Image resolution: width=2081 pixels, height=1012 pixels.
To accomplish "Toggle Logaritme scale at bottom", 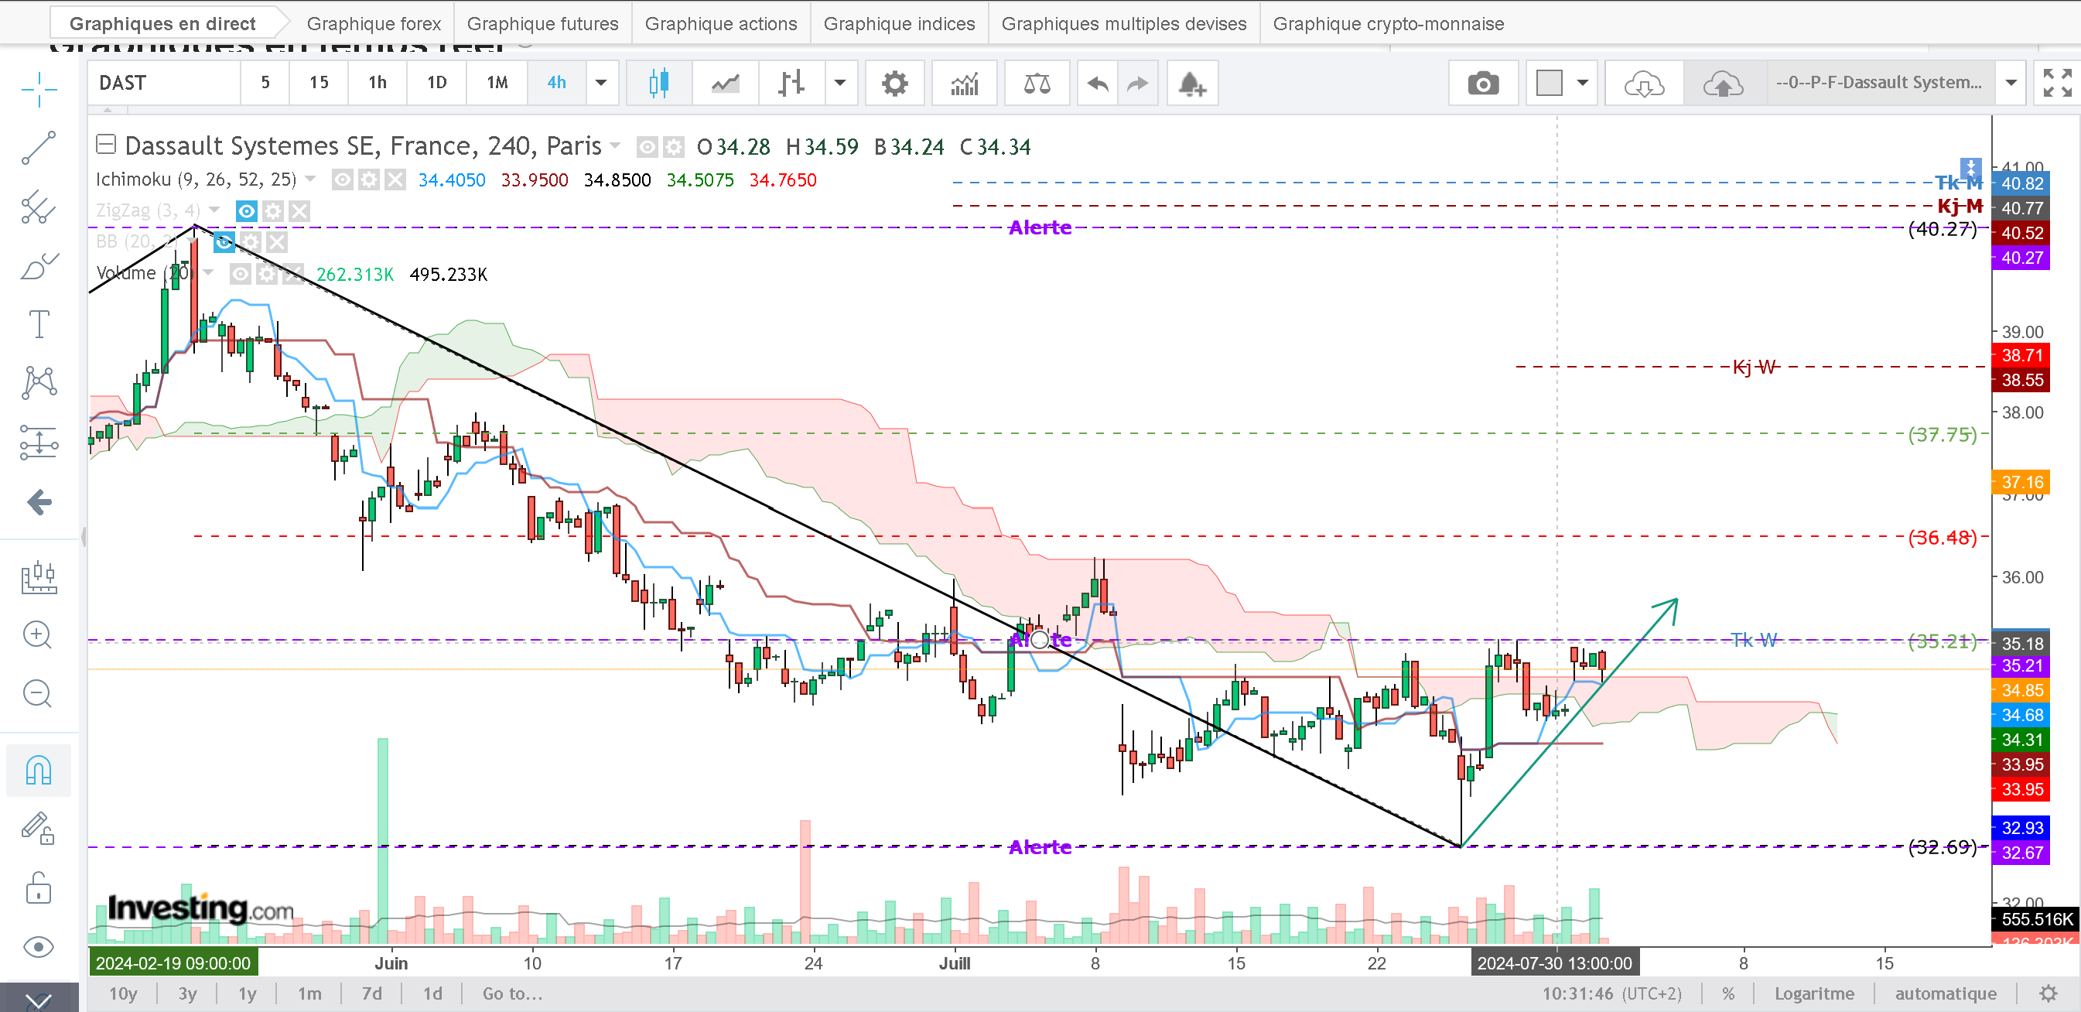I will (1813, 993).
